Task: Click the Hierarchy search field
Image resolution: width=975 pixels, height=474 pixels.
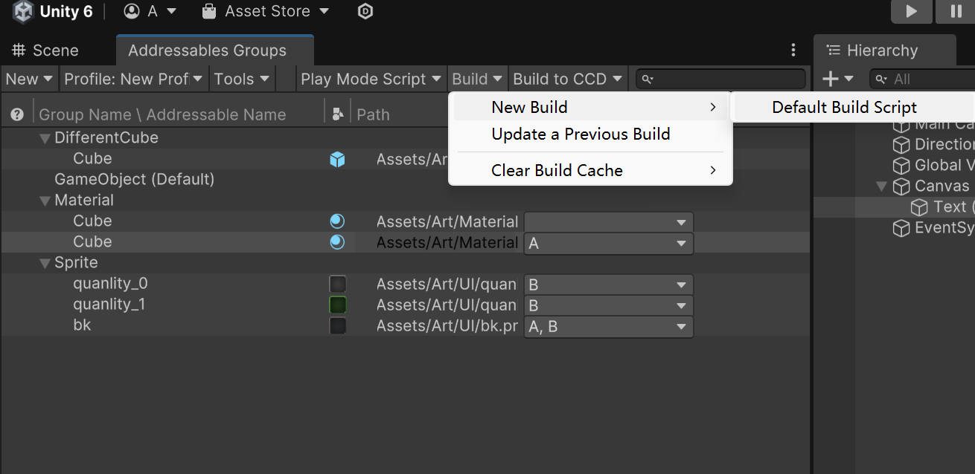Action: point(923,79)
